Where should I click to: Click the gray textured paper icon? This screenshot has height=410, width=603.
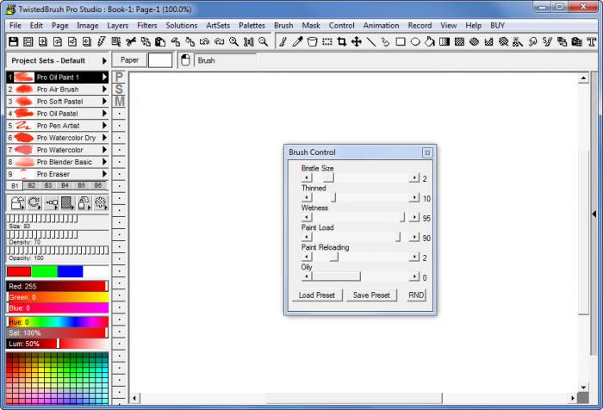pyautogui.click(x=67, y=202)
